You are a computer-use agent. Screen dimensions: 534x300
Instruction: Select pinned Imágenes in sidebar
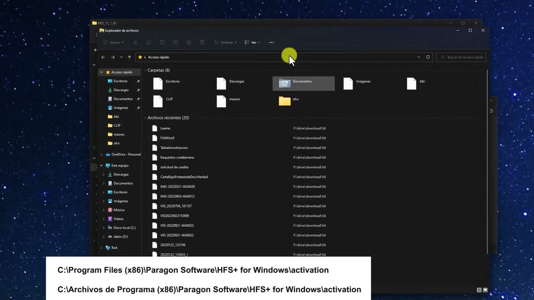(x=121, y=108)
